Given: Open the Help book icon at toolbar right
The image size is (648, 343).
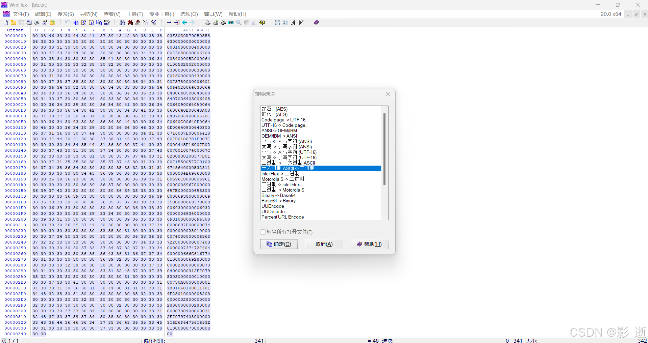Looking at the screenshot, I should (x=316, y=23).
